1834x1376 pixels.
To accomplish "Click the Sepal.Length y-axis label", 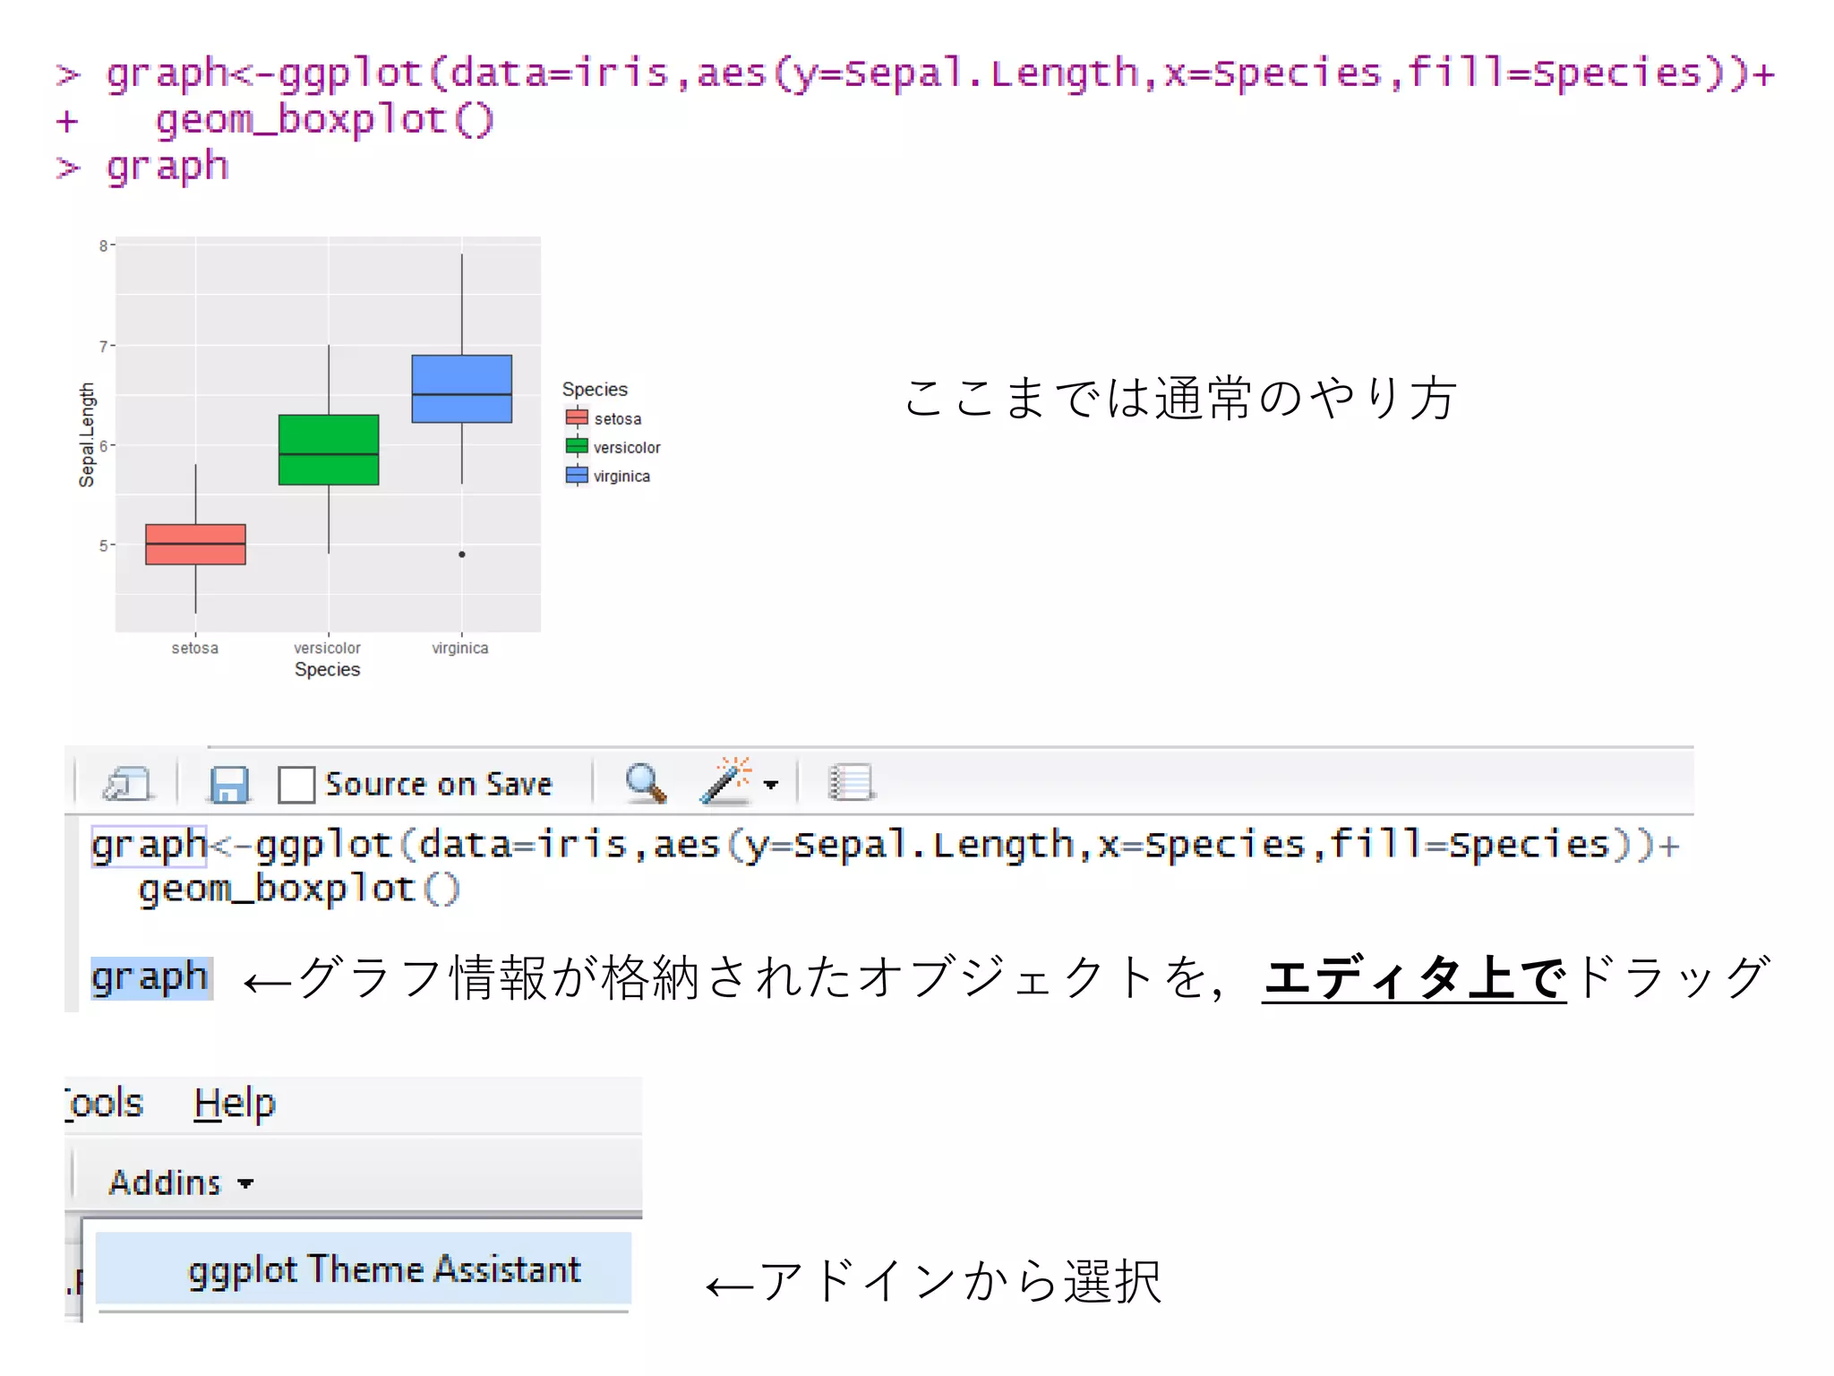I will 87,435.
